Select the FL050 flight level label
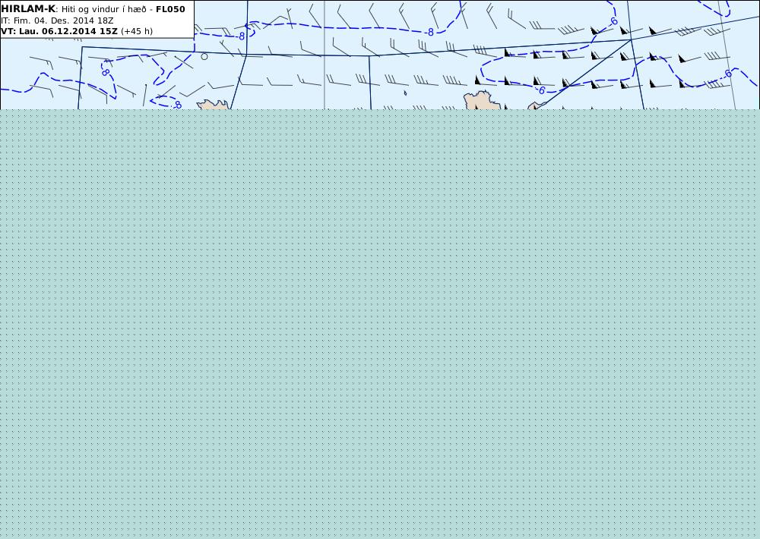This screenshot has height=539, width=760. click(170, 9)
